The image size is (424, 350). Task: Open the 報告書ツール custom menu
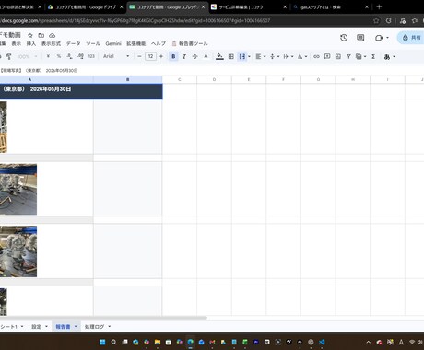point(190,43)
